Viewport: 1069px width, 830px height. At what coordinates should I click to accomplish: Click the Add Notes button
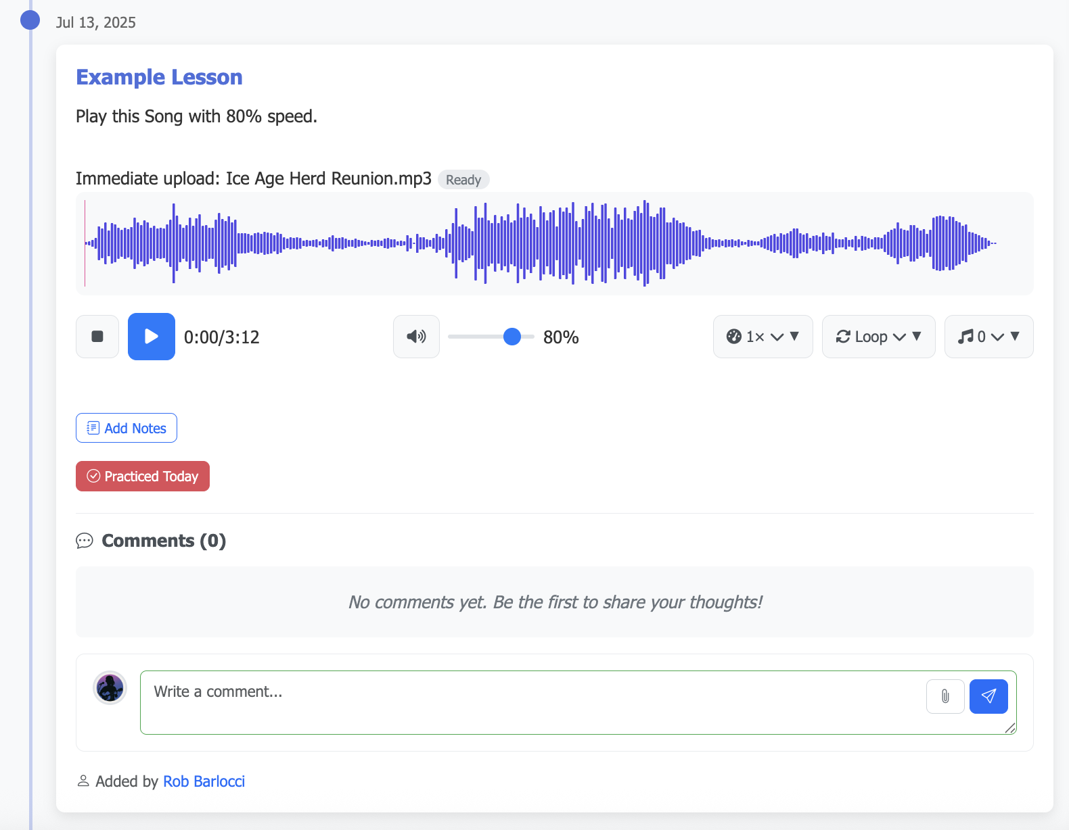[x=127, y=428]
